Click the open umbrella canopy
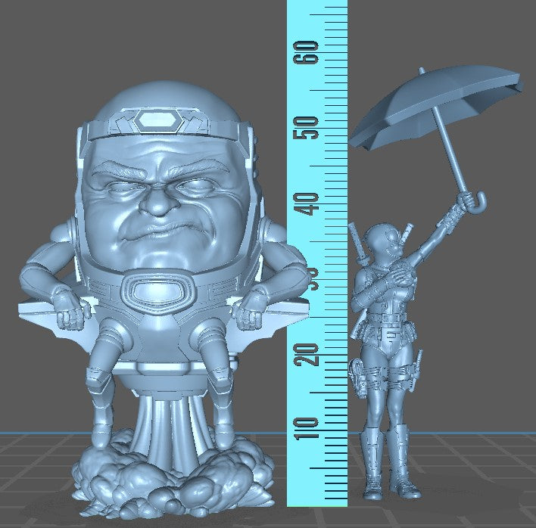The width and height of the screenshot is (536, 528). point(436,107)
